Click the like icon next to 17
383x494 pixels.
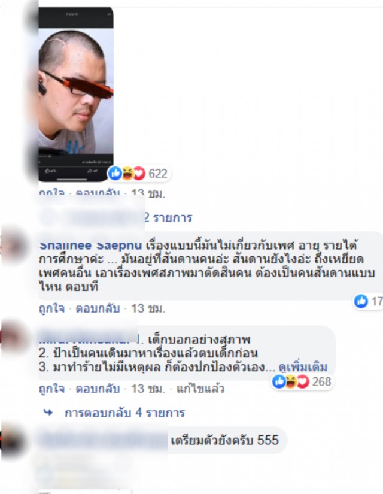[x=361, y=301]
